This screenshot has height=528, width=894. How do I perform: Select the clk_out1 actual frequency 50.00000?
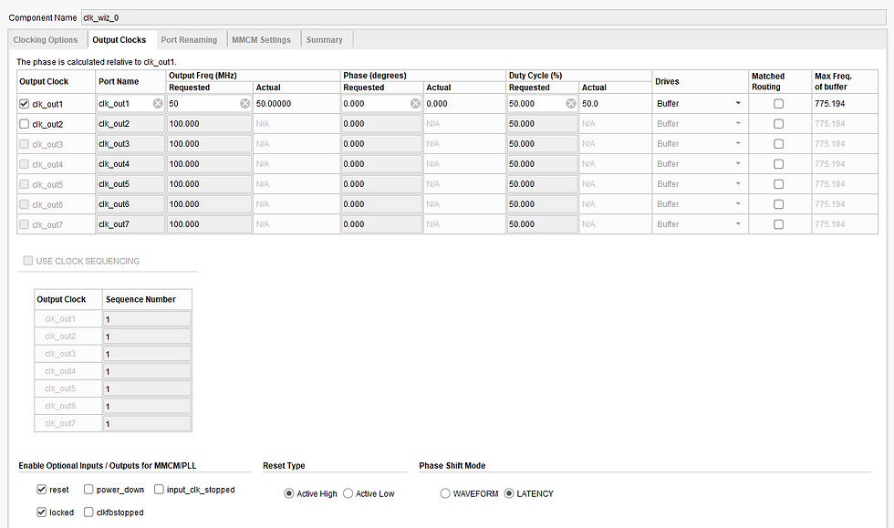(274, 104)
